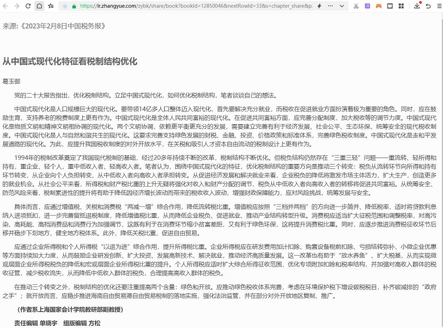The image size is (443, 328).
Task: Open the favorites star list
Action: 51,6
